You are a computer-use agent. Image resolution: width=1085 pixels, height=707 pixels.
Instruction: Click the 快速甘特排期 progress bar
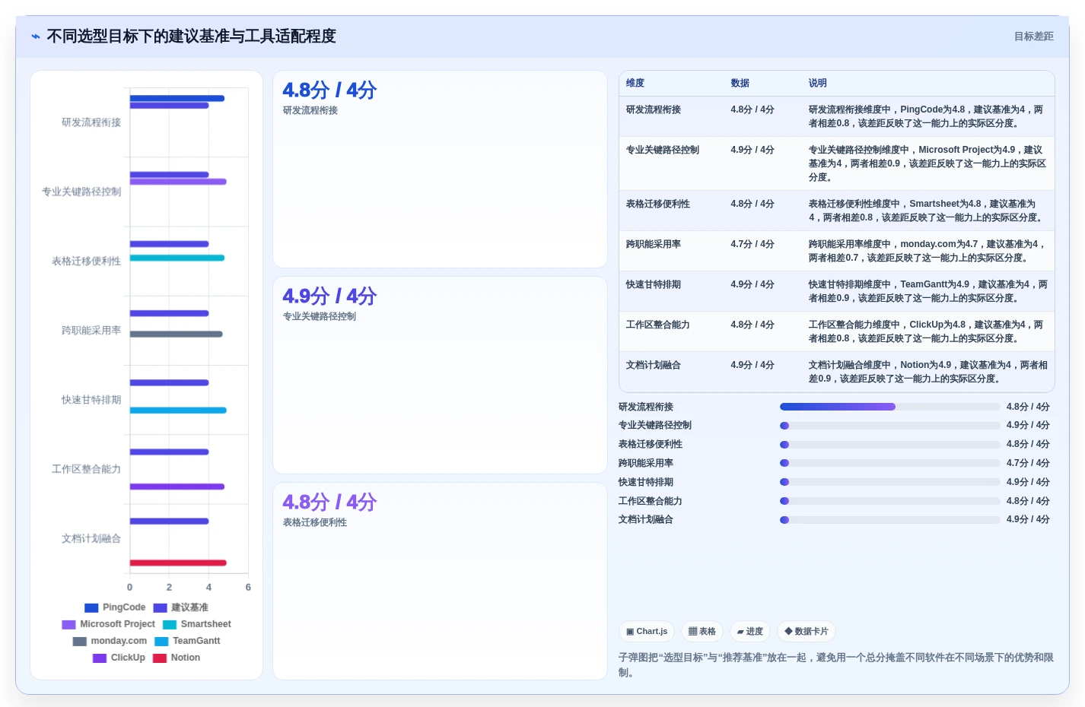point(889,482)
